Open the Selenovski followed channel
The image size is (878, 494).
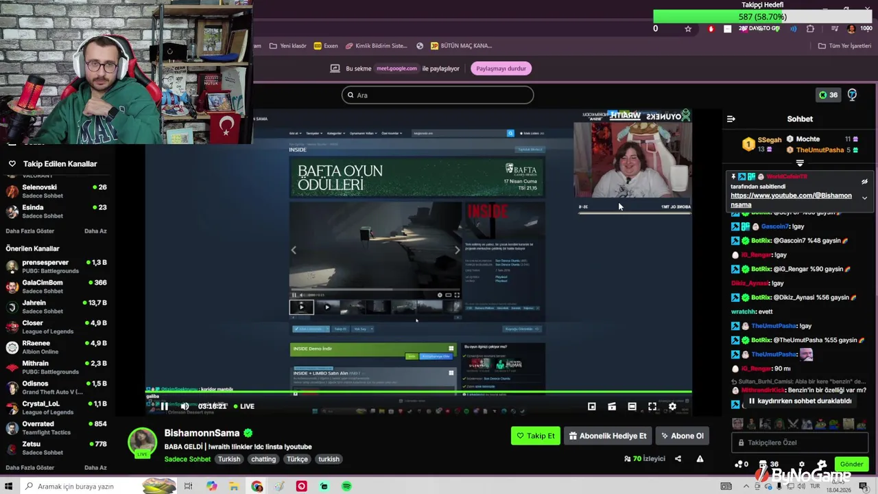coord(56,191)
